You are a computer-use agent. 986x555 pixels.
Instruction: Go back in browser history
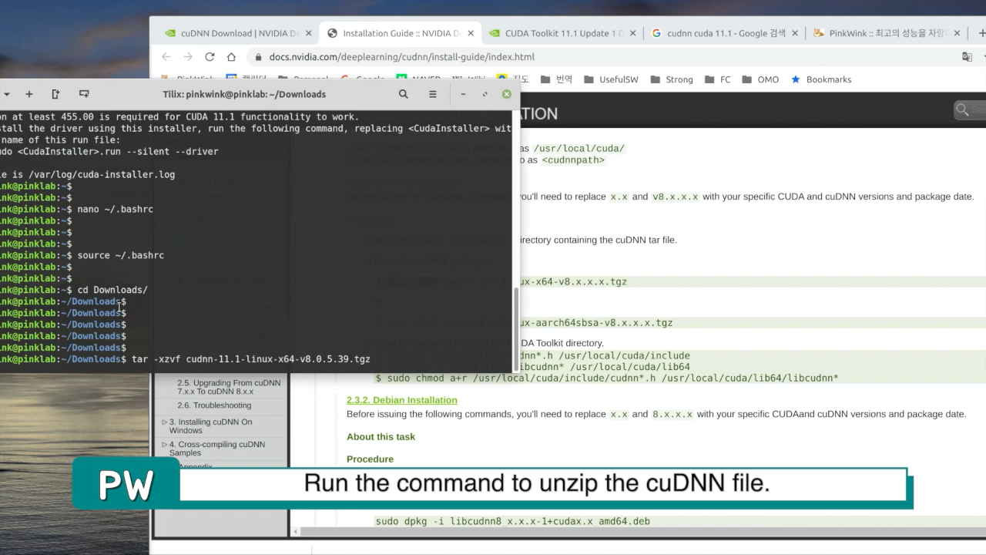(166, 57)
